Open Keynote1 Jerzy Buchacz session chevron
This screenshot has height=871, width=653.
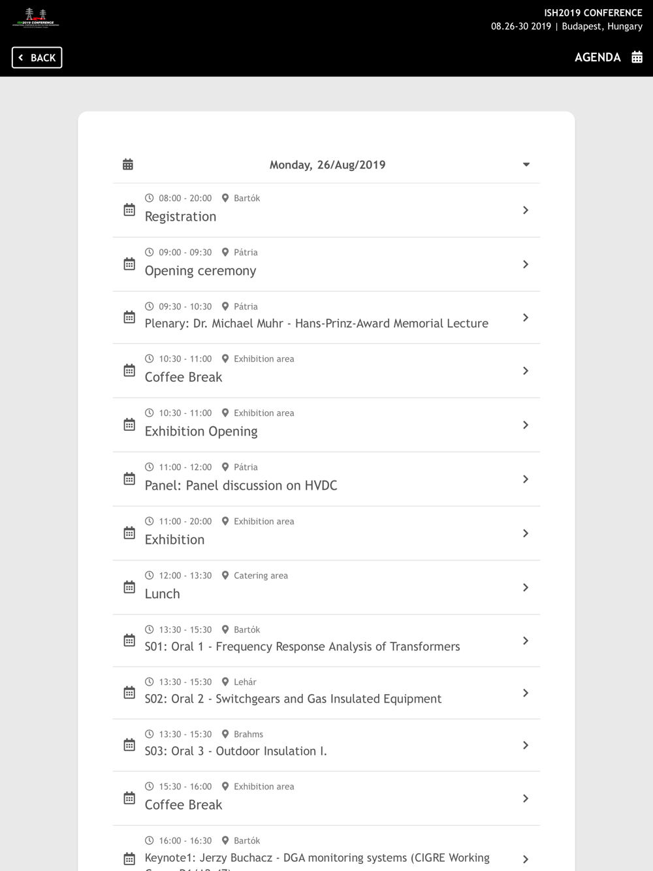[x=526, y=859]
